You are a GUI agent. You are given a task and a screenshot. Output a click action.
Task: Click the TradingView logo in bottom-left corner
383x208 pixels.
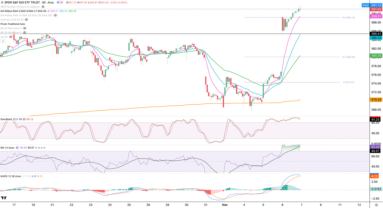click(4, 198)
